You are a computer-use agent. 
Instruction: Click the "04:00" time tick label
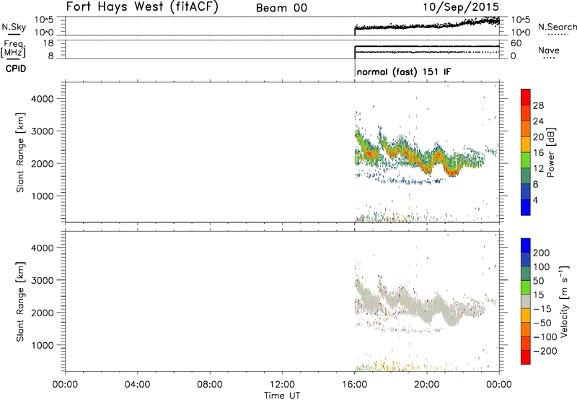[137, 385]
